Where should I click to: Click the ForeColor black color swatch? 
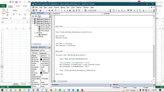pos(41,73)
